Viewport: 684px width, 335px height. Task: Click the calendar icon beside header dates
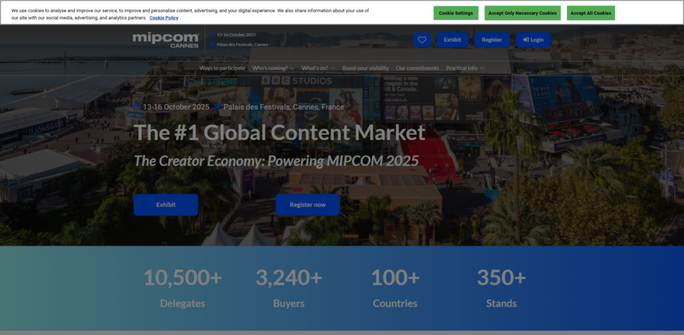212,35
